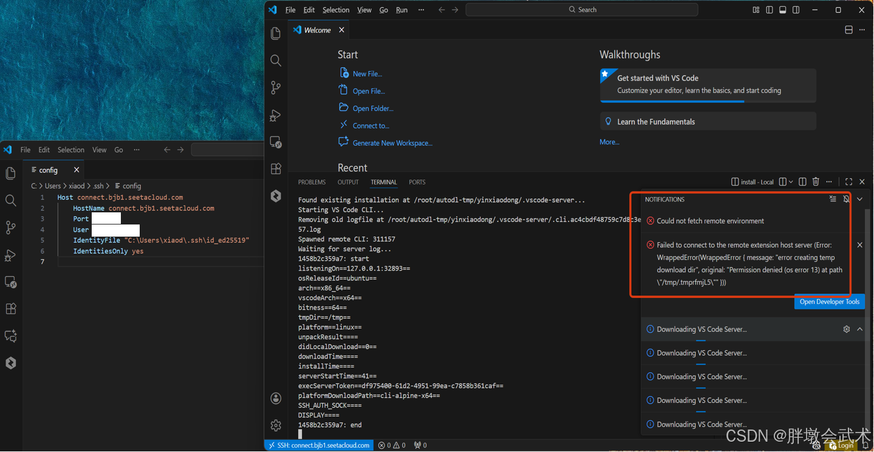Open the split terminal dropdown arrow
This screenshot has height=452, width=874.
[790, 182]
